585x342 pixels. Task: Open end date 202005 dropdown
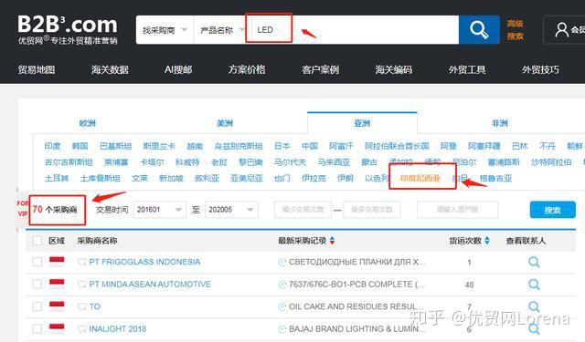[x=231, y=210]
